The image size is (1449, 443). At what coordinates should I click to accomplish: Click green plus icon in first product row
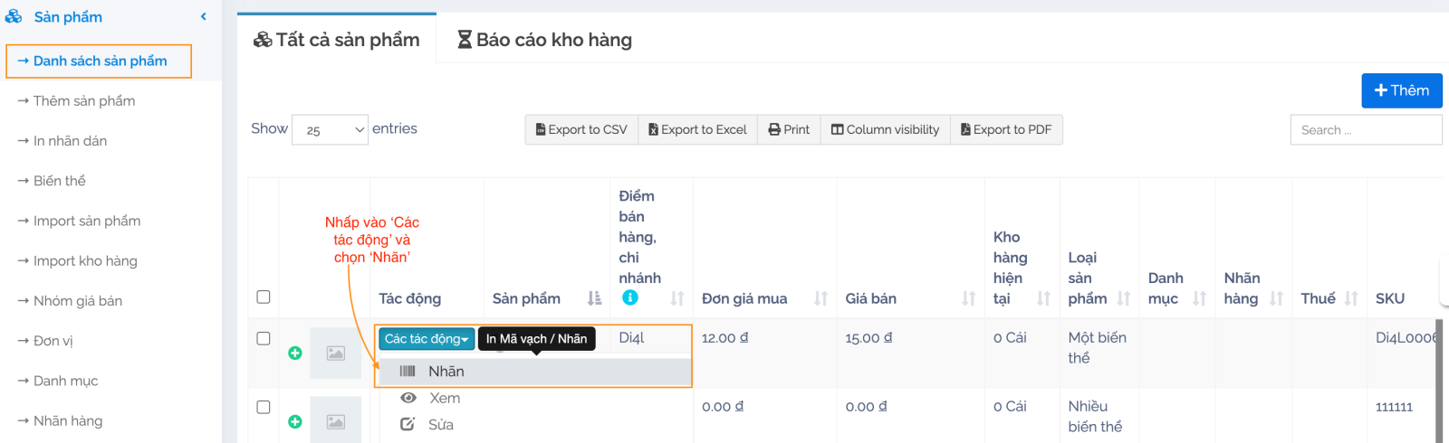click(295, 353)
